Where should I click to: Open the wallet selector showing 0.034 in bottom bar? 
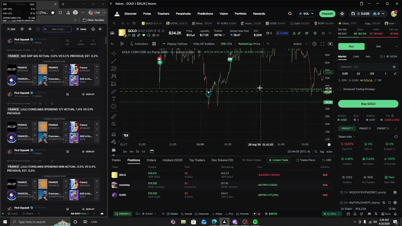(145, 214)
